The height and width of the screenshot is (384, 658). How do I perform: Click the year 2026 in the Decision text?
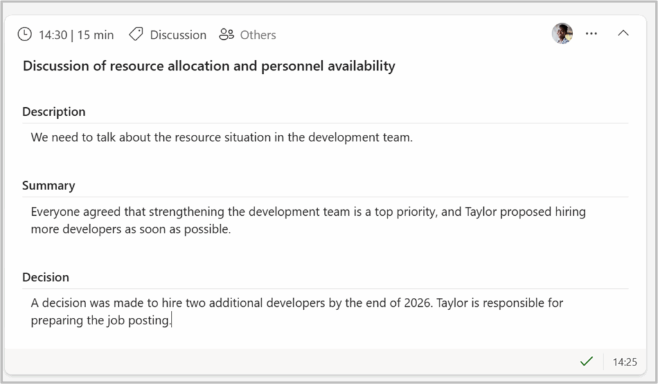419,303
